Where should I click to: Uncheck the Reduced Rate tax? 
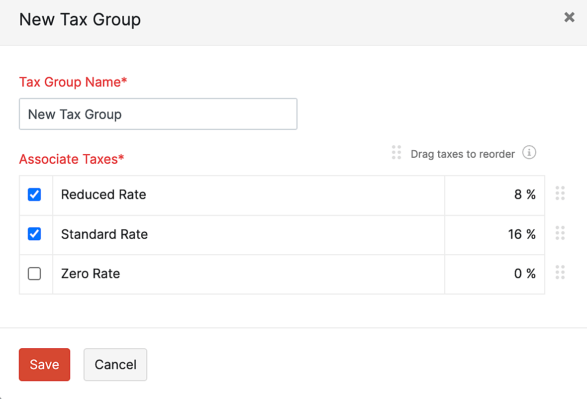click(x=34, y=195)
